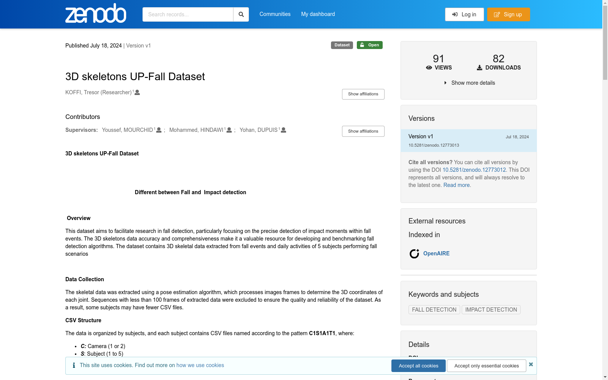
Task: Show affiliations for the contributors
Action: coord(363,131)
